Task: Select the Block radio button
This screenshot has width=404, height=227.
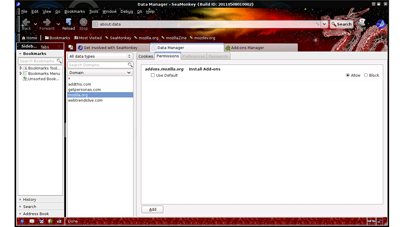Action: [x=366, y=75]
